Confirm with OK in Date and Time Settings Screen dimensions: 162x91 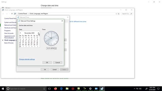(x=47, y=62)
